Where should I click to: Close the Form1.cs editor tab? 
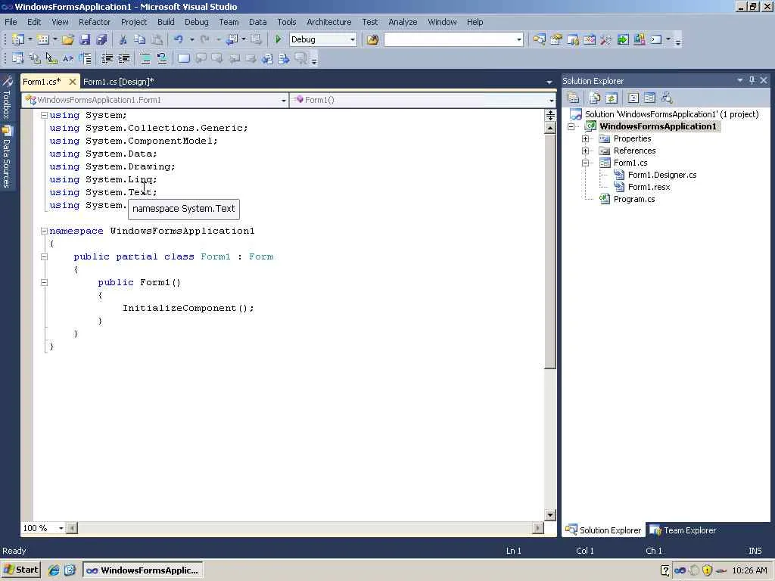(72, 82)
